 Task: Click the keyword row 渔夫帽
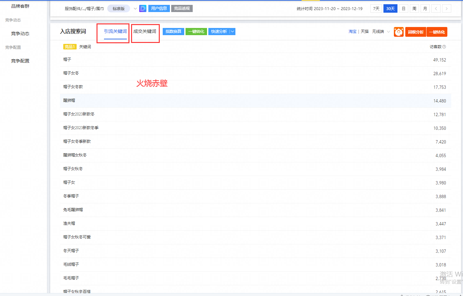256,223
